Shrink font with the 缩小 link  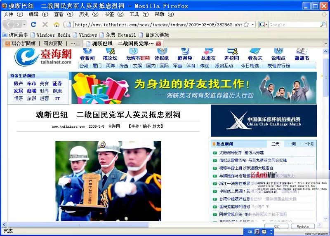[x=147, y=126]
